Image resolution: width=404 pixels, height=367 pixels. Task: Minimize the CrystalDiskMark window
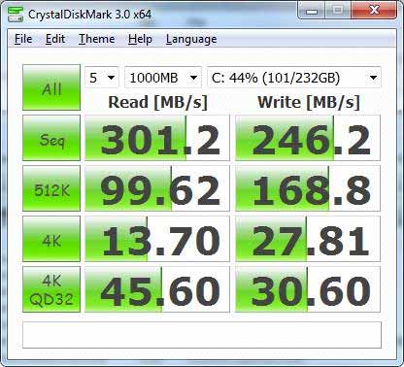coord(312,12)
